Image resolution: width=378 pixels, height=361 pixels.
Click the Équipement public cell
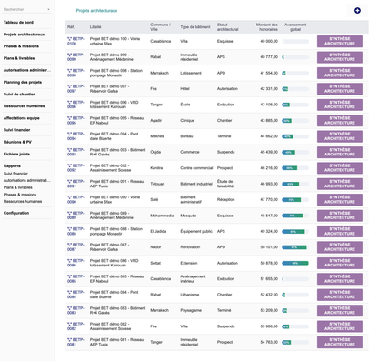(x=196, y=231)
